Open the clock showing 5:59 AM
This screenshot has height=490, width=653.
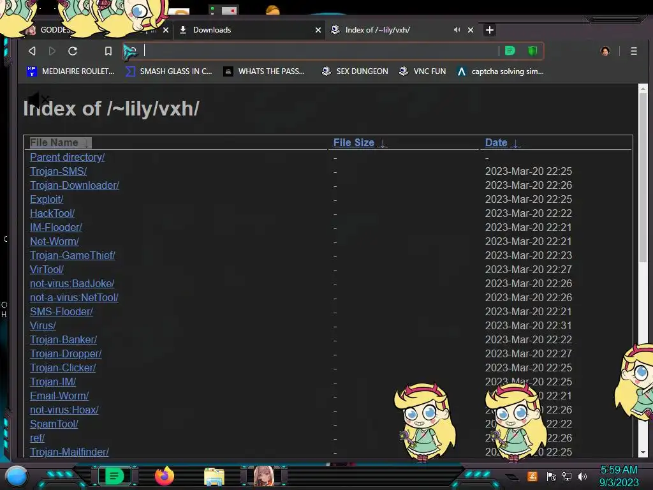click(619, 476)
